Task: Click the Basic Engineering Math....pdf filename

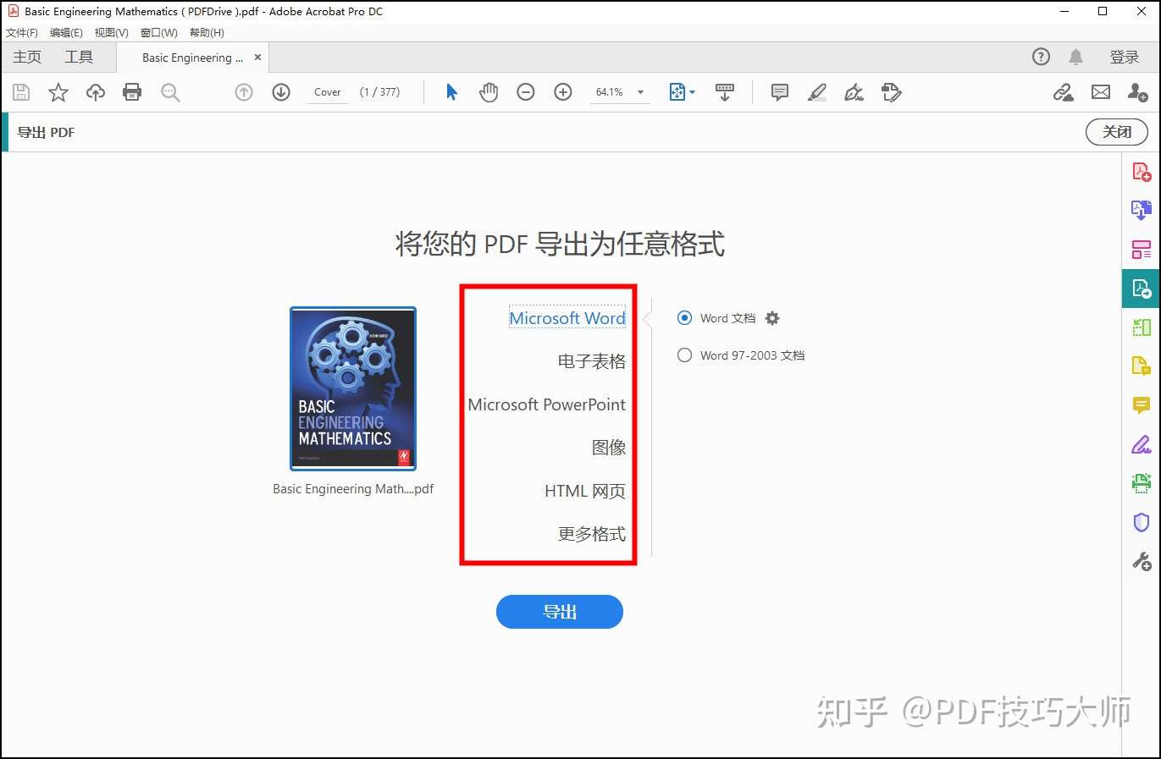Action: coord(353,489)
